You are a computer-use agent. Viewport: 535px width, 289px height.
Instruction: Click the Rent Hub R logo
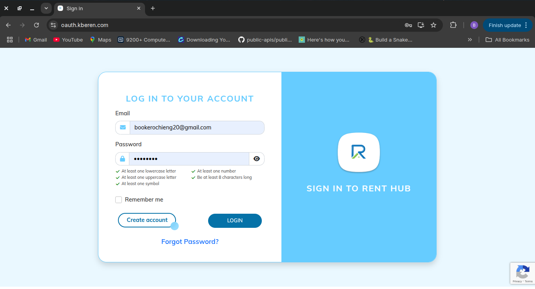(x=358, y=153)
